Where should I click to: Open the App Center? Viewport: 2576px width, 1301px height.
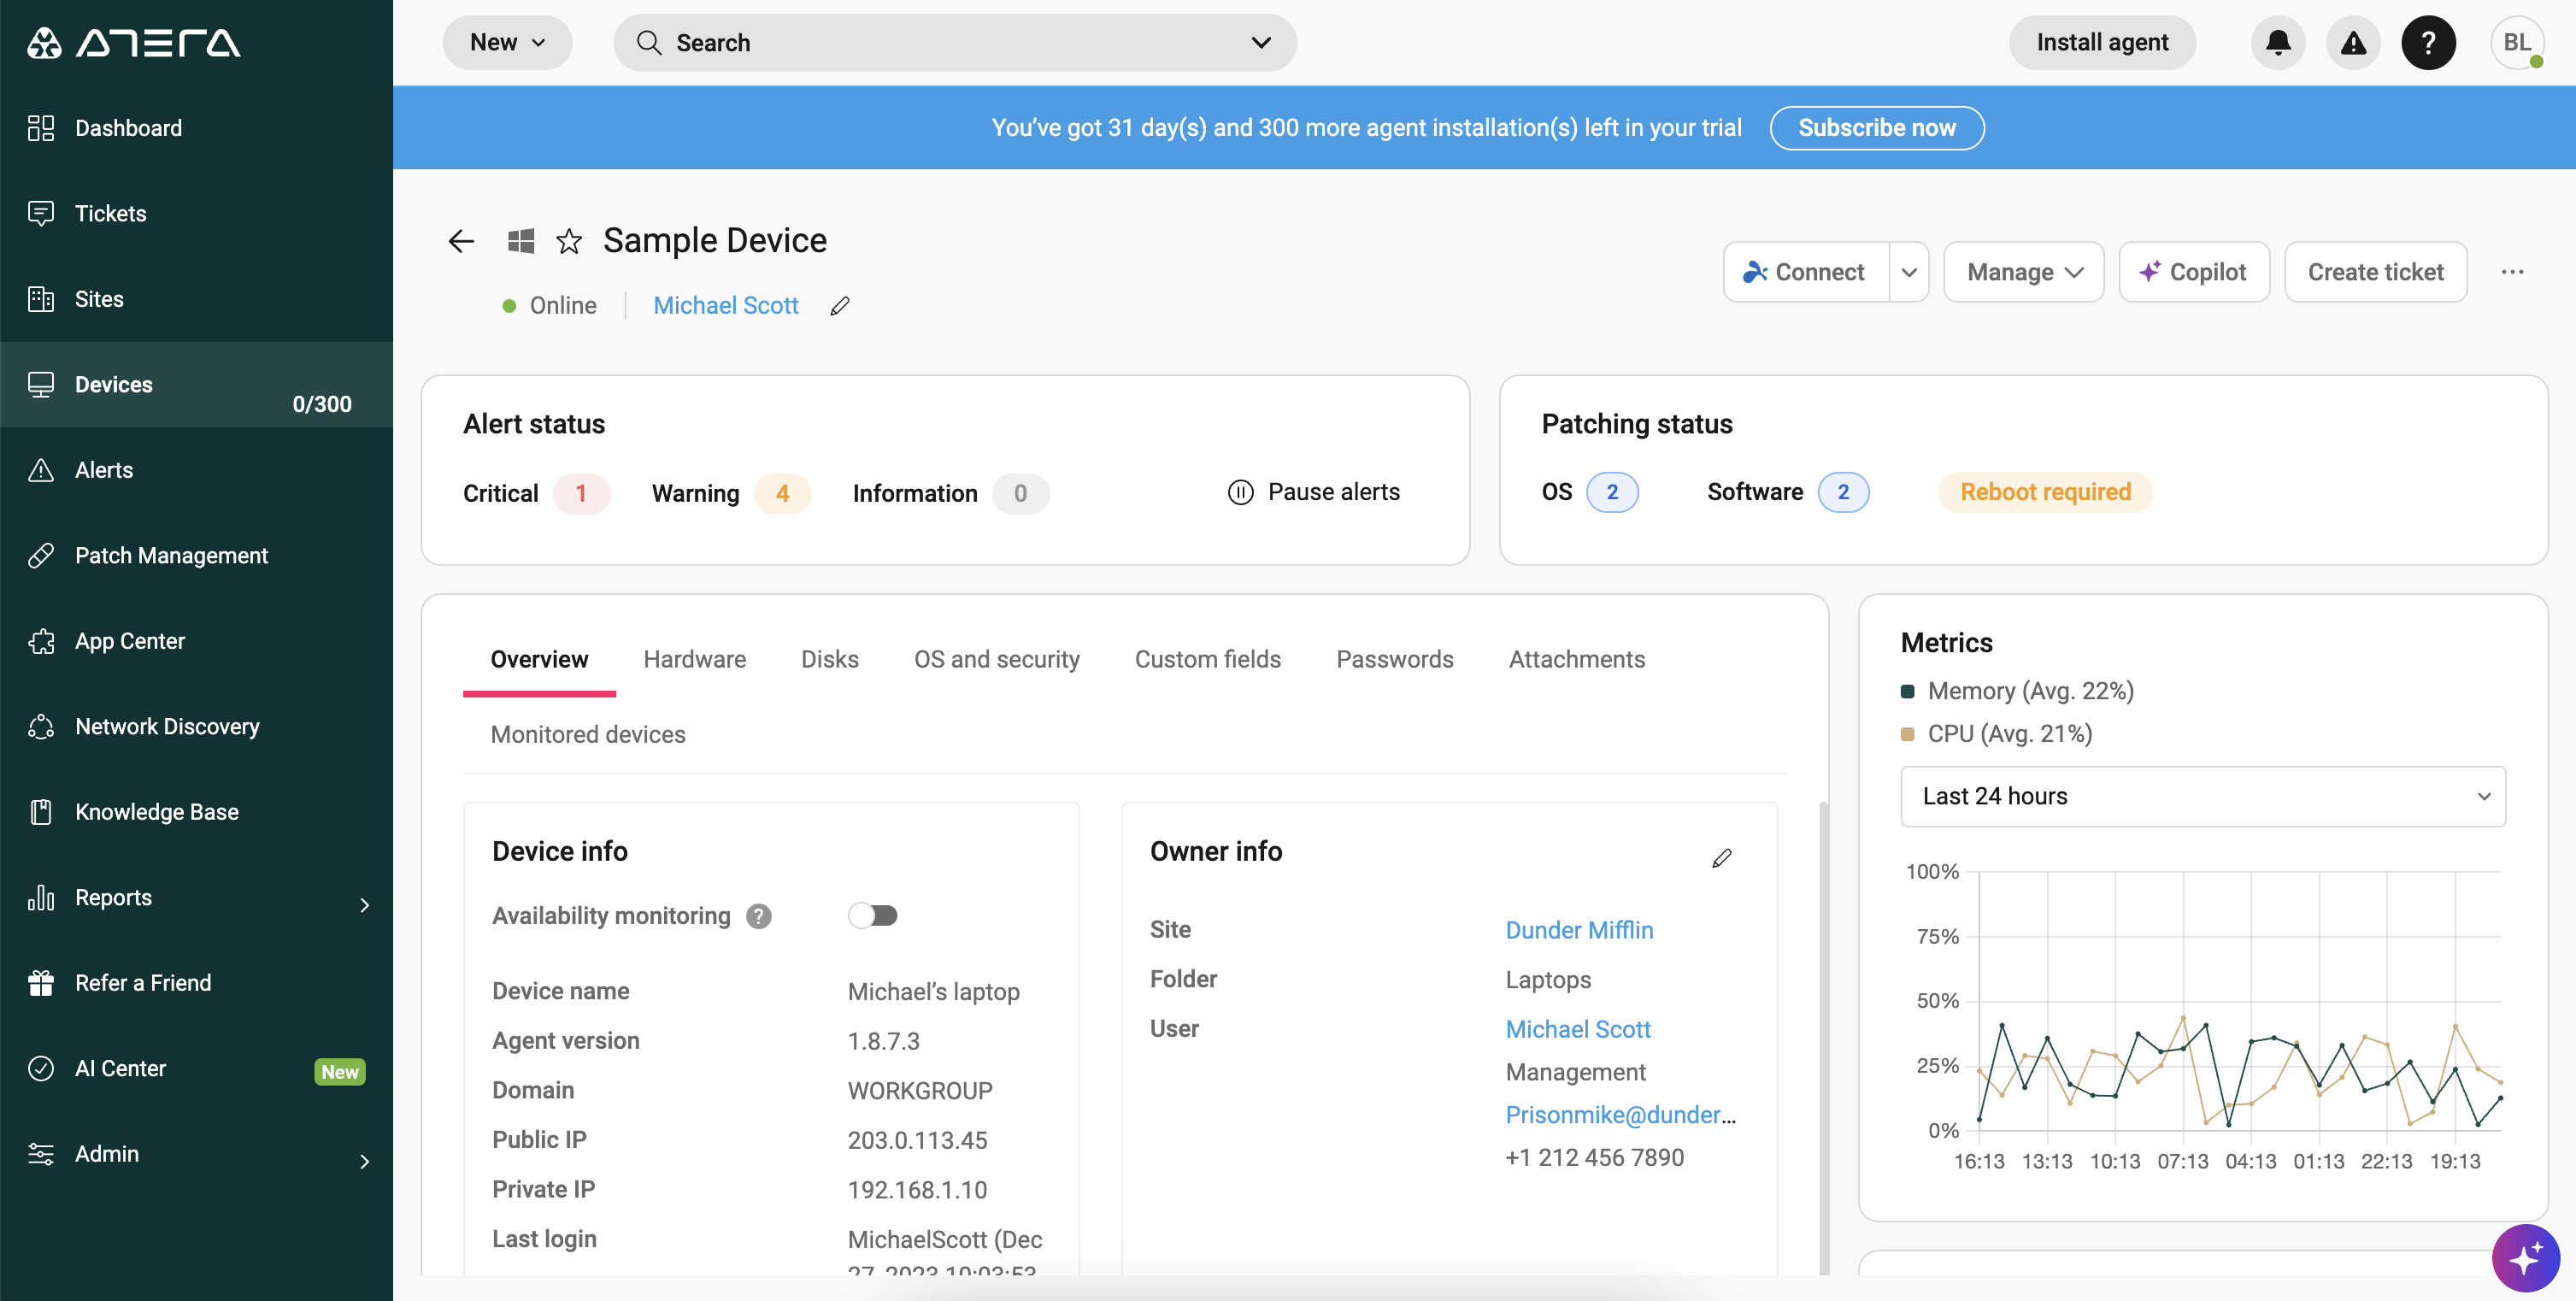click(x=130, y=640)
